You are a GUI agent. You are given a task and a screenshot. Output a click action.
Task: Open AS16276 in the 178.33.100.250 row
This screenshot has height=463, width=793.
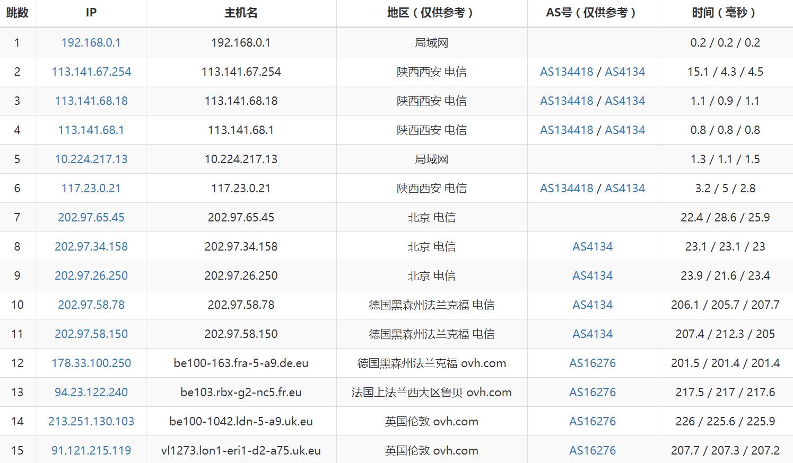(592, 363)
